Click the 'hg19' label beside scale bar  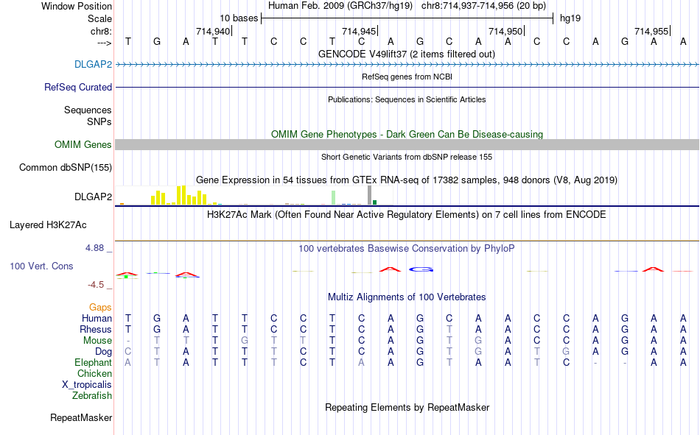570,18
